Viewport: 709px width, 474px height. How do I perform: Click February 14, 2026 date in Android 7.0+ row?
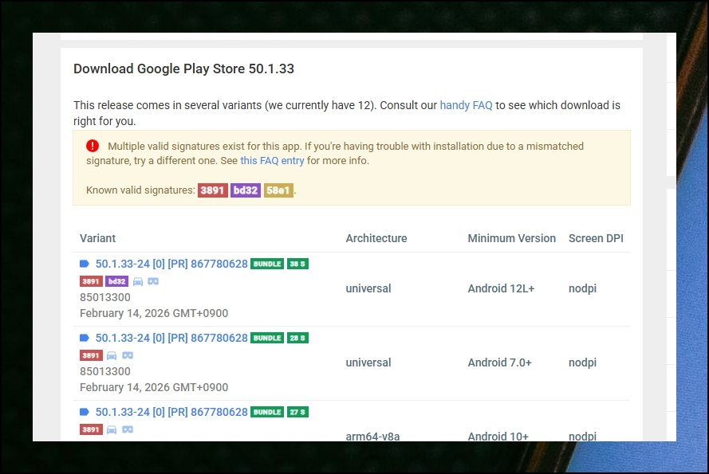(x=154, y=387)
